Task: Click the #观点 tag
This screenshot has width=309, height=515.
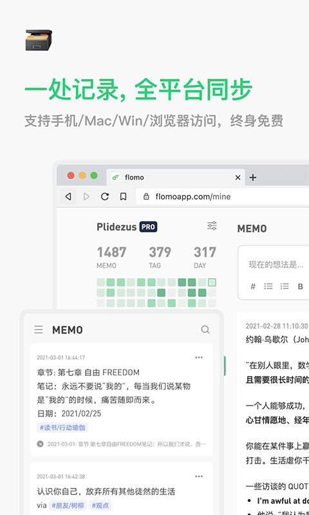Action: tap(100, 505)
